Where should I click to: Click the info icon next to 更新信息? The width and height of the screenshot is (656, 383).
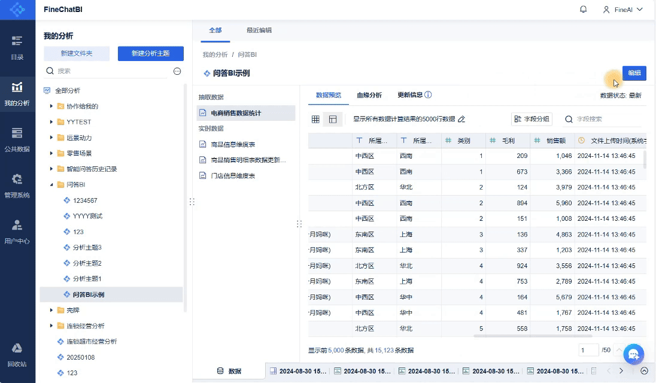tap(428, 95)
